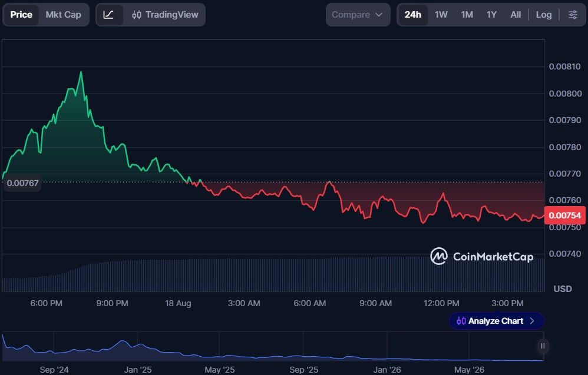
Task: Click the Analyze Chart button
Action: click(496, 321)
